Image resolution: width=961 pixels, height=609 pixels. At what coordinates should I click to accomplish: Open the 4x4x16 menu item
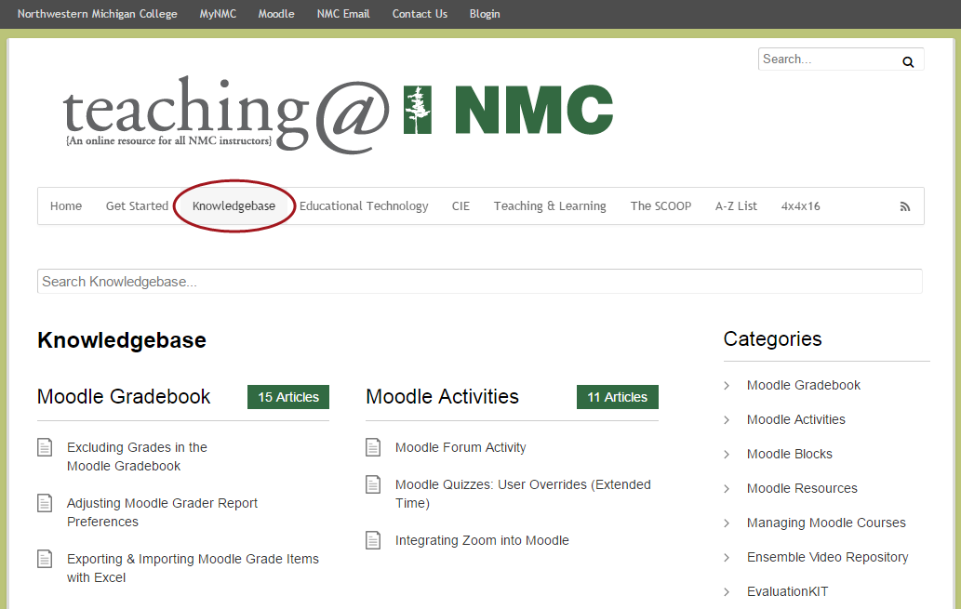(x=800, y=205)
